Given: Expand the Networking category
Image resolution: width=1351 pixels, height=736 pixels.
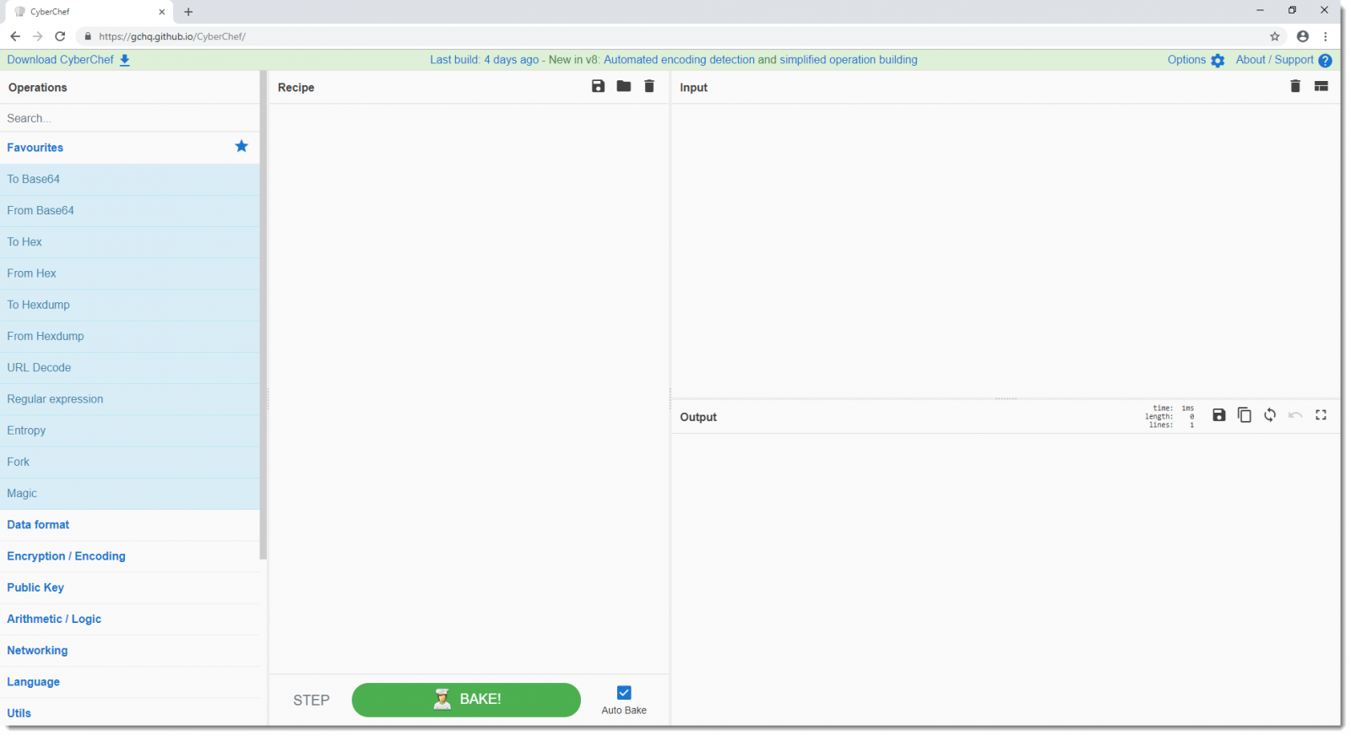Looking at the screenshot, I should click(130, 651).
